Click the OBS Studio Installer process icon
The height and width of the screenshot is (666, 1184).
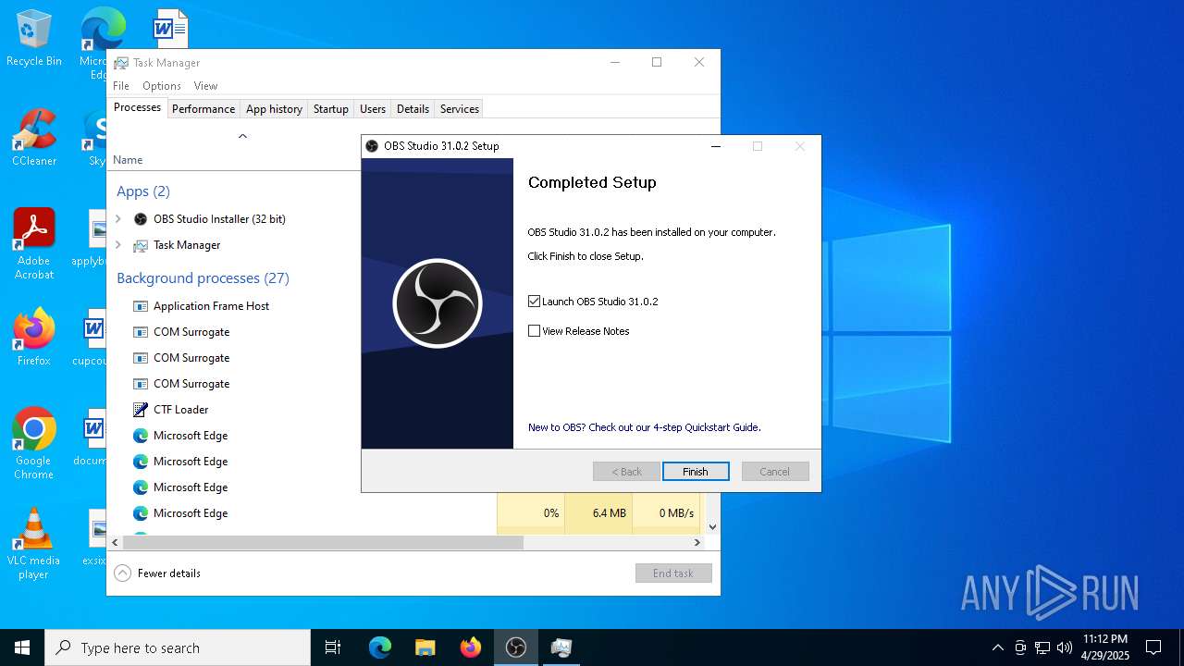pyautogui.click(x=141, y=219)
